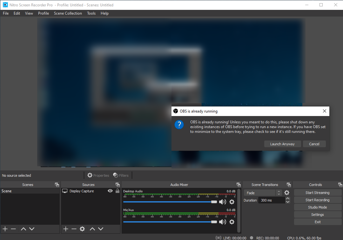343x240 pixels.
Task: Click Start Recording button
Action: (x=317, y=200)
